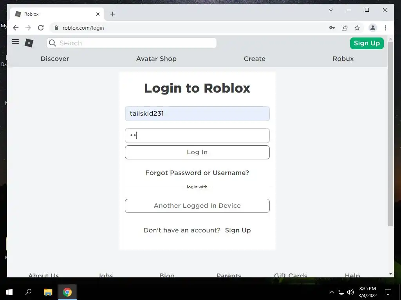Click the Chrome taskbar icon
The height and width of the screenshot is (300, 401).
[67, 292]
